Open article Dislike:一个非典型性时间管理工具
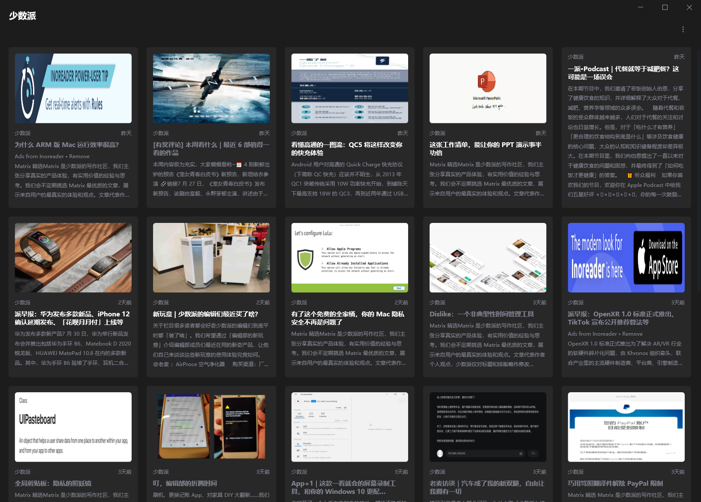The image size is (701, 502). 482,314
